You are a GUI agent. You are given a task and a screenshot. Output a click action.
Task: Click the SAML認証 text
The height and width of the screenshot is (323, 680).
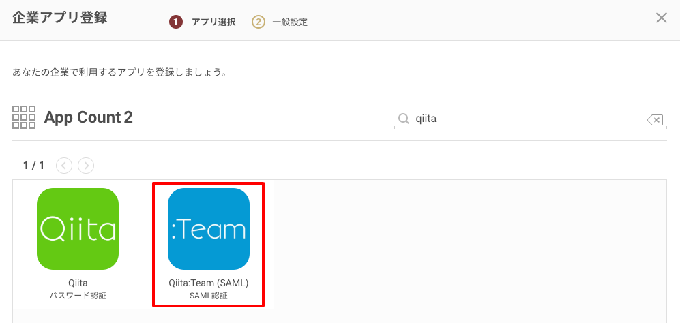pyautogui.click(x=209, y=296)
